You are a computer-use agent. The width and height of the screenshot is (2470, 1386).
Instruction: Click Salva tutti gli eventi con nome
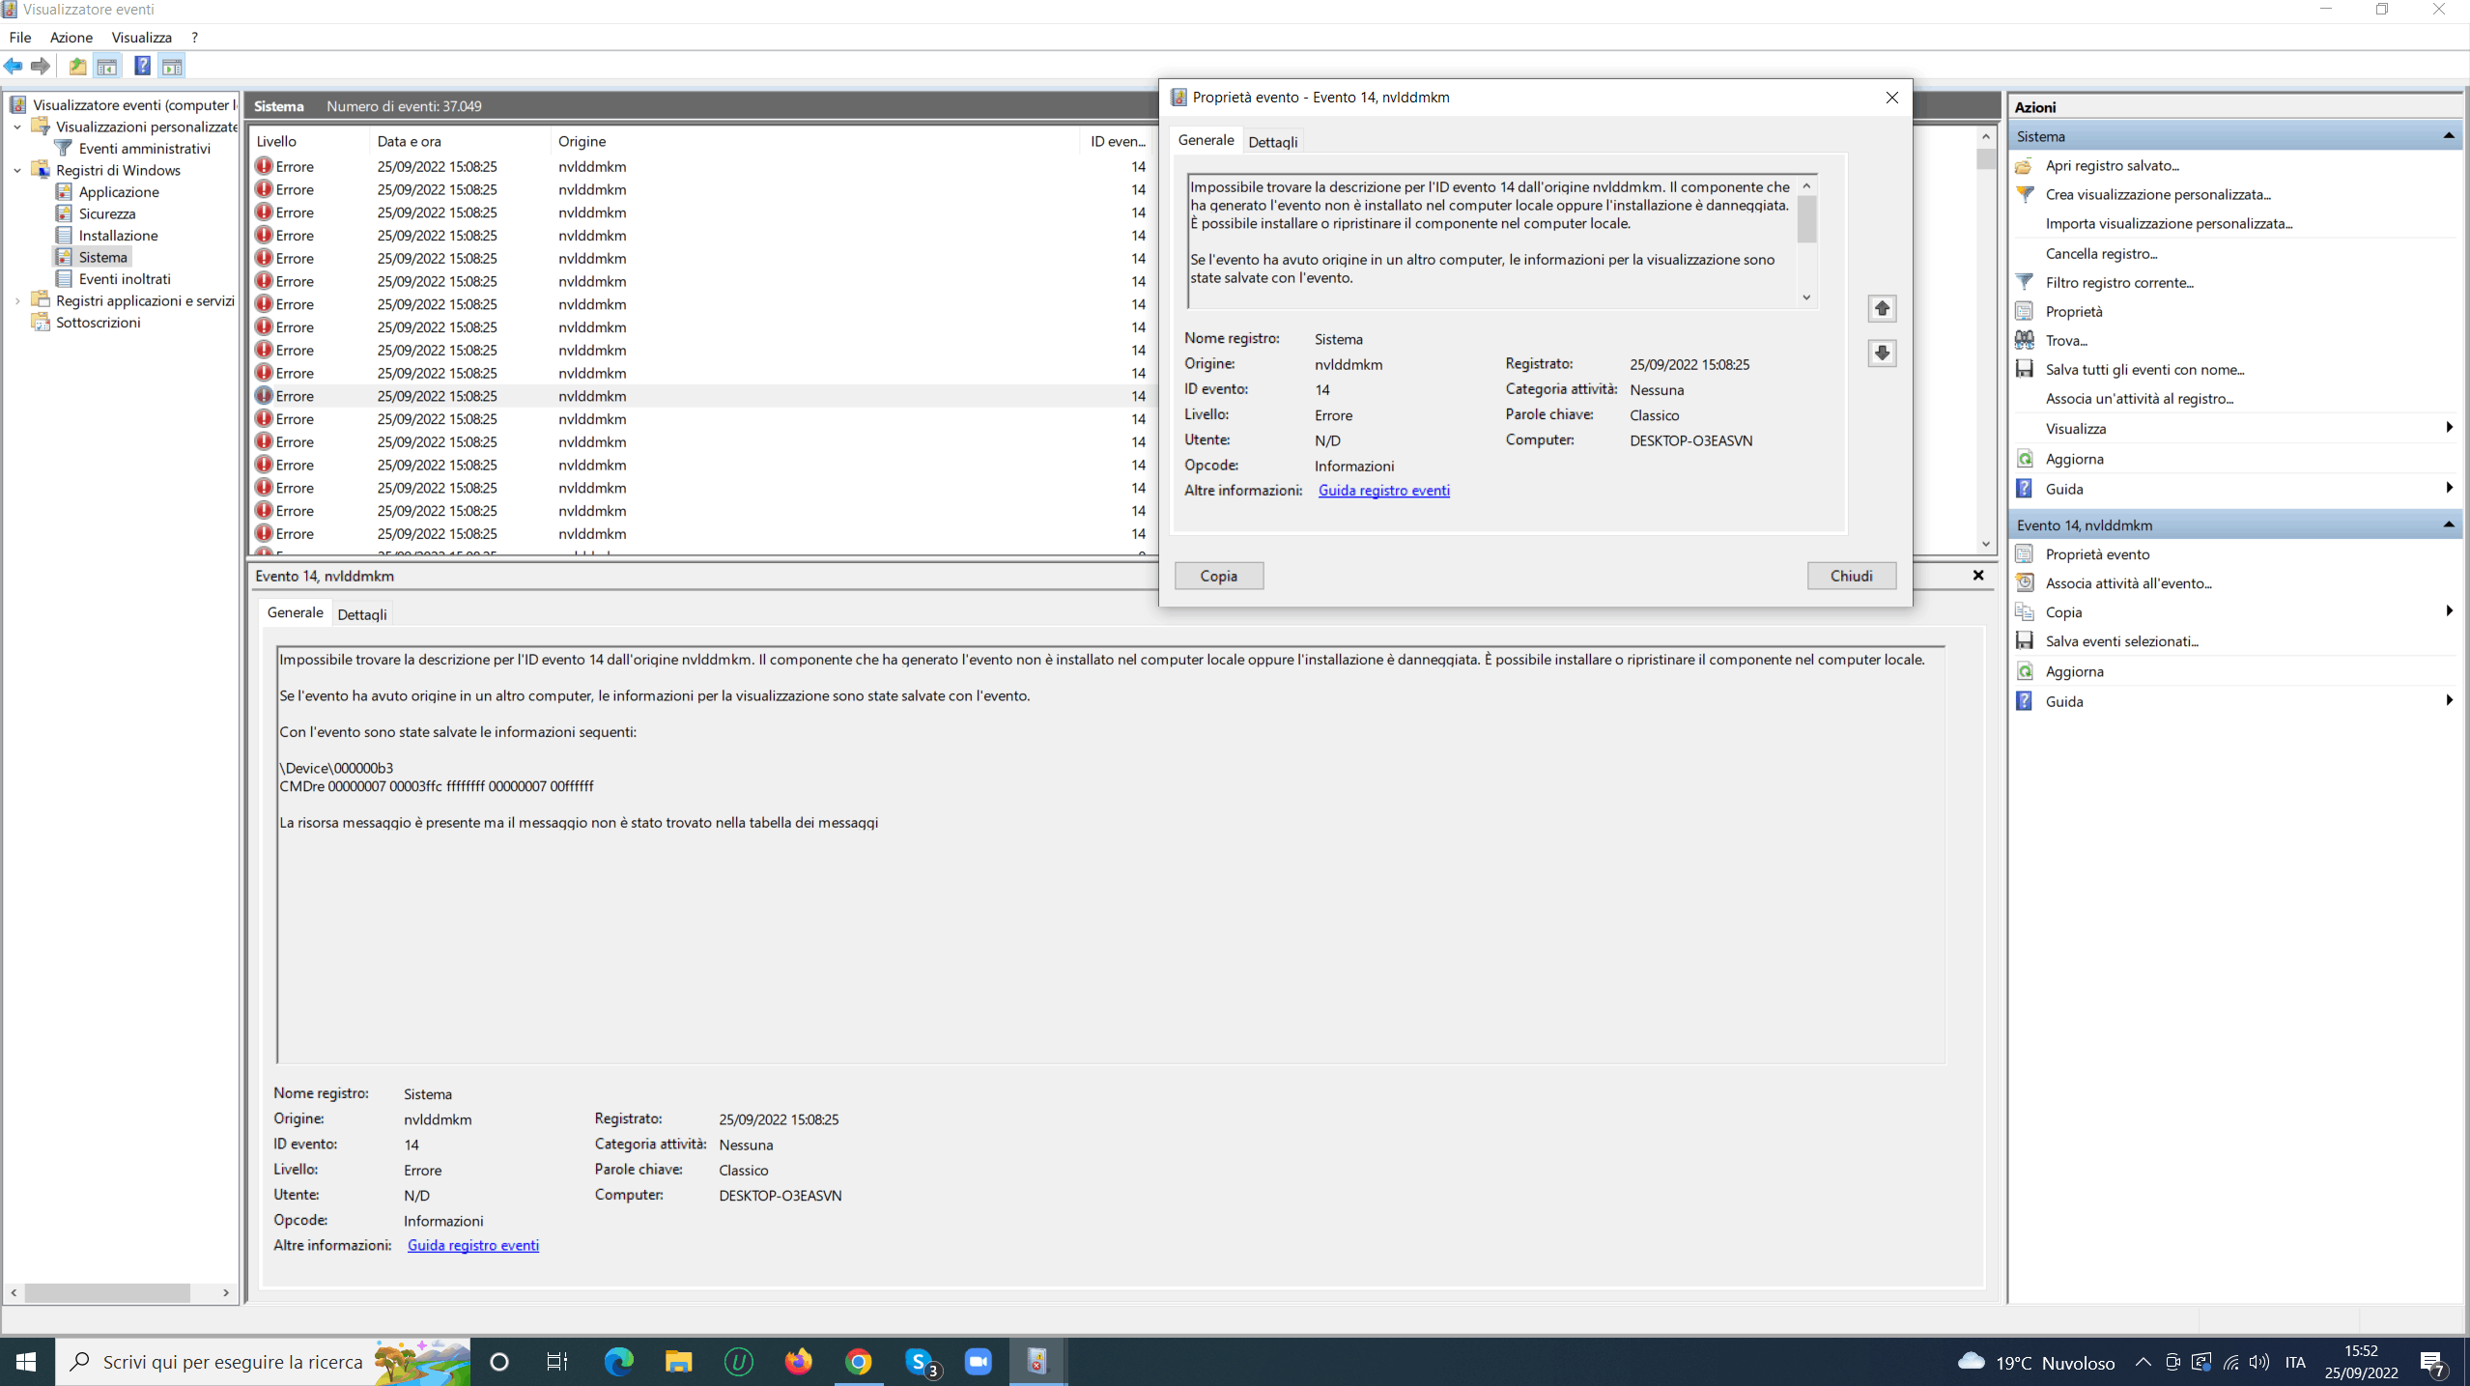[x=2144, y=370]
